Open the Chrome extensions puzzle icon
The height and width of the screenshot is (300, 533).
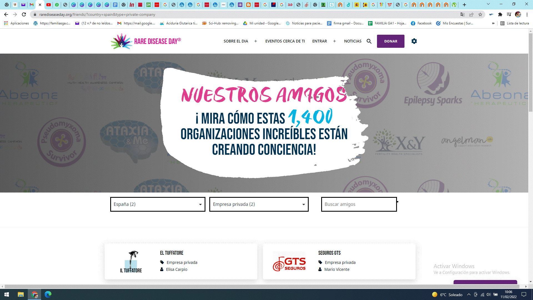tap(500, 14)
